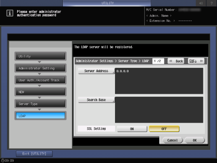Select User Auth./Account Track item
The width and height of the screenshot is (217, 163).
40,80
